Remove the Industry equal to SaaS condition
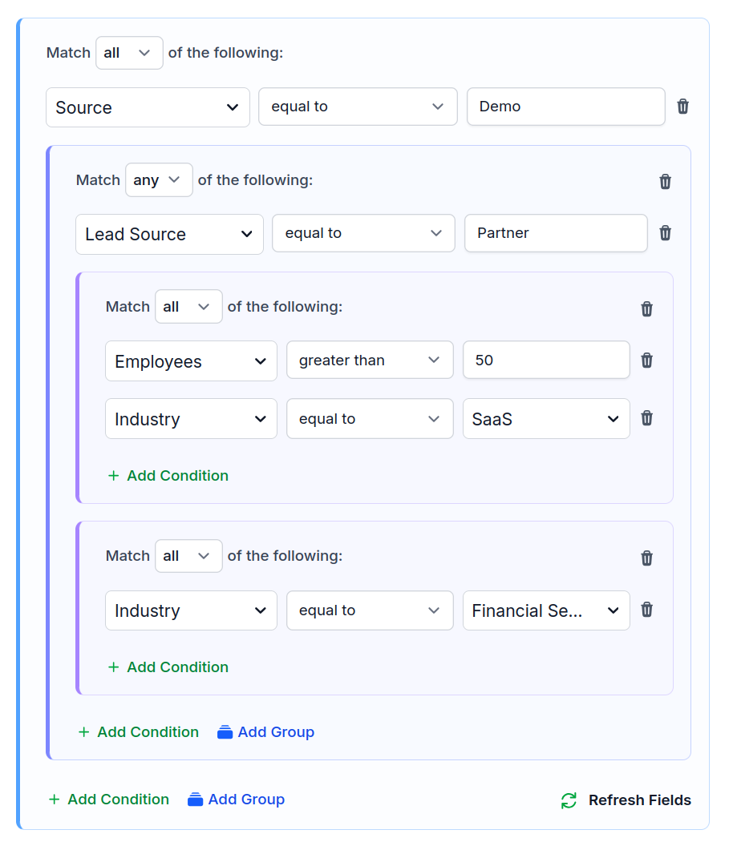 click(x=646, y=418)
